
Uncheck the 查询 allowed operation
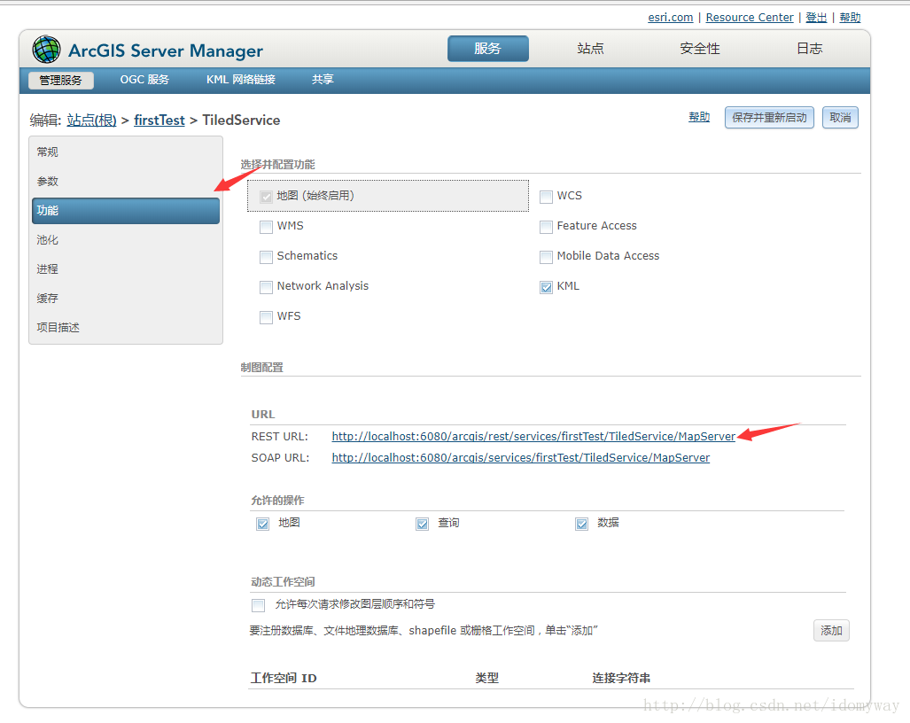pyautogui.click(x=423, y=524)
